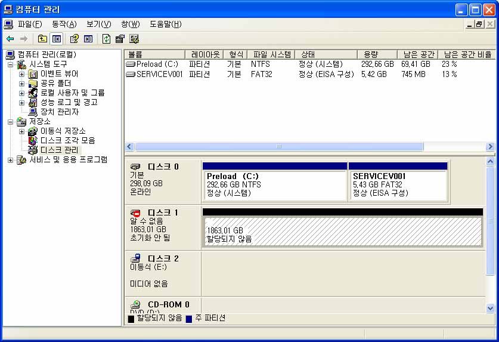499x342 pixels.
Task: Expand the 이동식 저장소 node
Action: 21,131
